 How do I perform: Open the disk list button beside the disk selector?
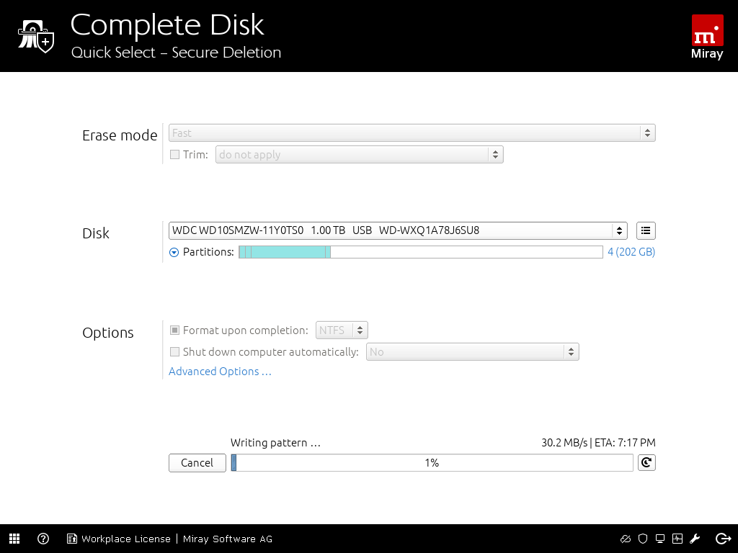[x=646, y=230]
